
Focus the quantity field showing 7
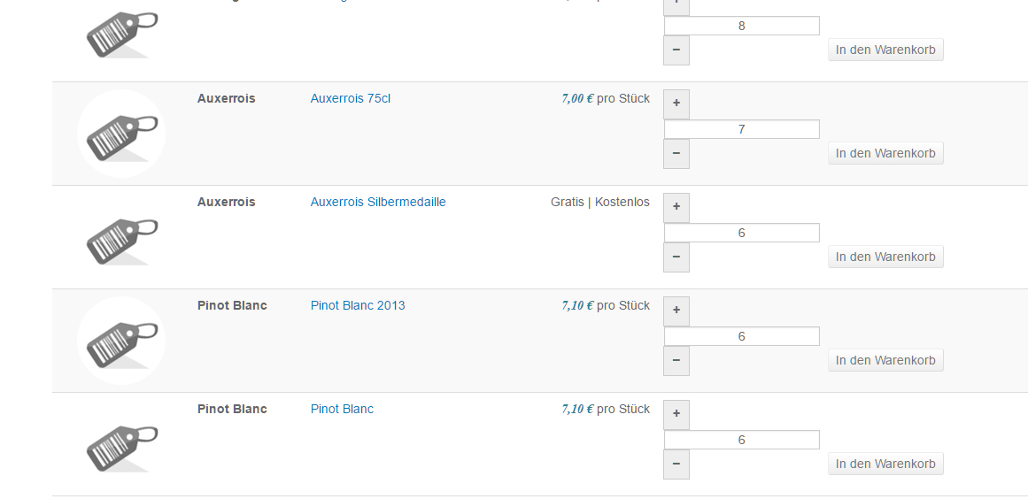coord(741,129)
